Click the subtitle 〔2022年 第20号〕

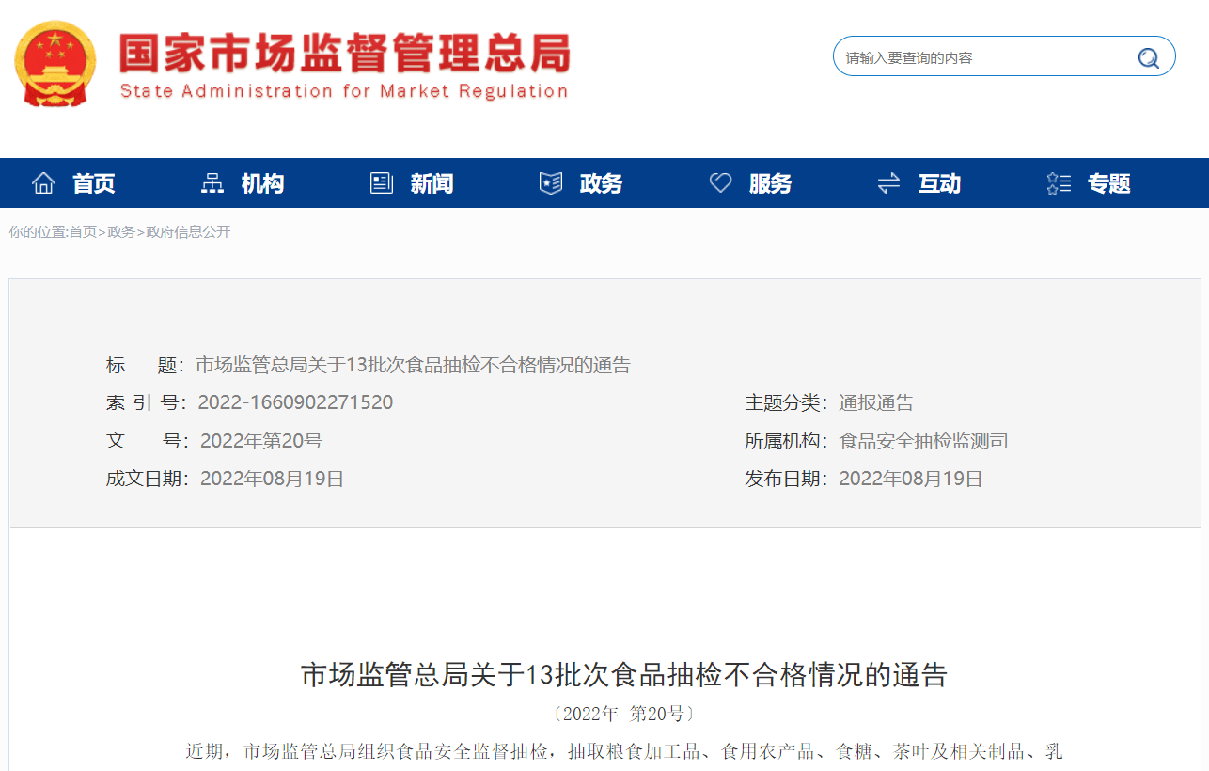tap(624, 714)
